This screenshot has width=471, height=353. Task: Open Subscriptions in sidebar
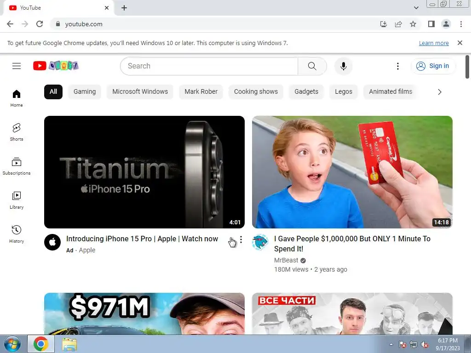[x=17, y=166]
